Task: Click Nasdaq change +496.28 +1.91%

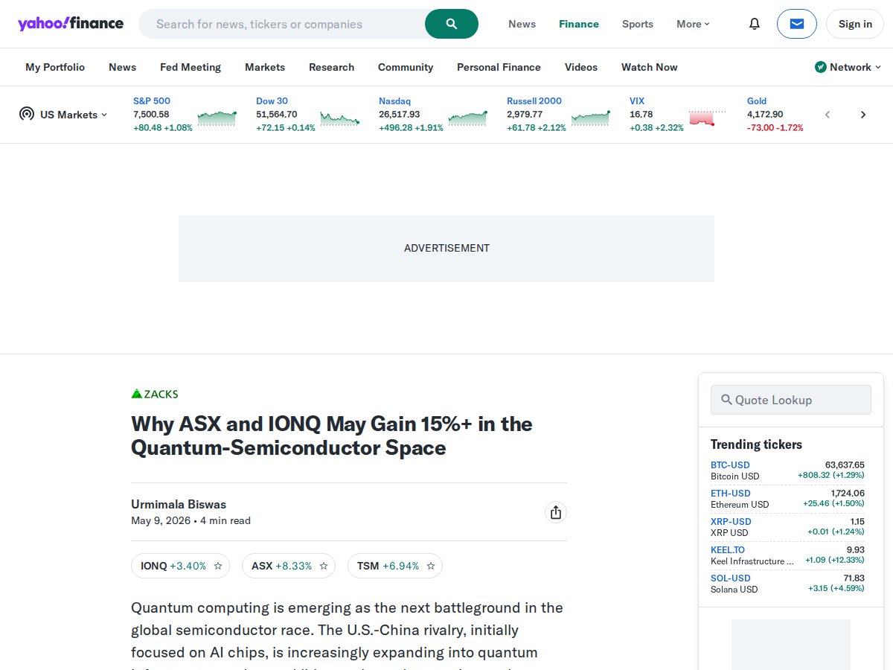Action: 411,127
